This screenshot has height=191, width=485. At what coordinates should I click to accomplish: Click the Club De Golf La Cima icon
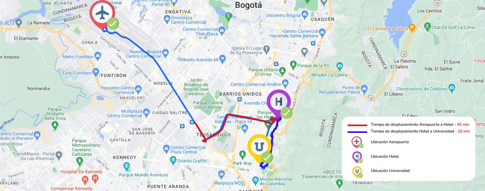[x=427, y=26]
